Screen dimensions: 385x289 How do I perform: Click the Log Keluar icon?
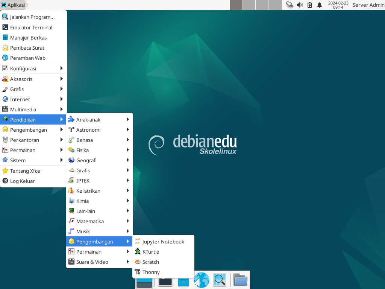5,181
